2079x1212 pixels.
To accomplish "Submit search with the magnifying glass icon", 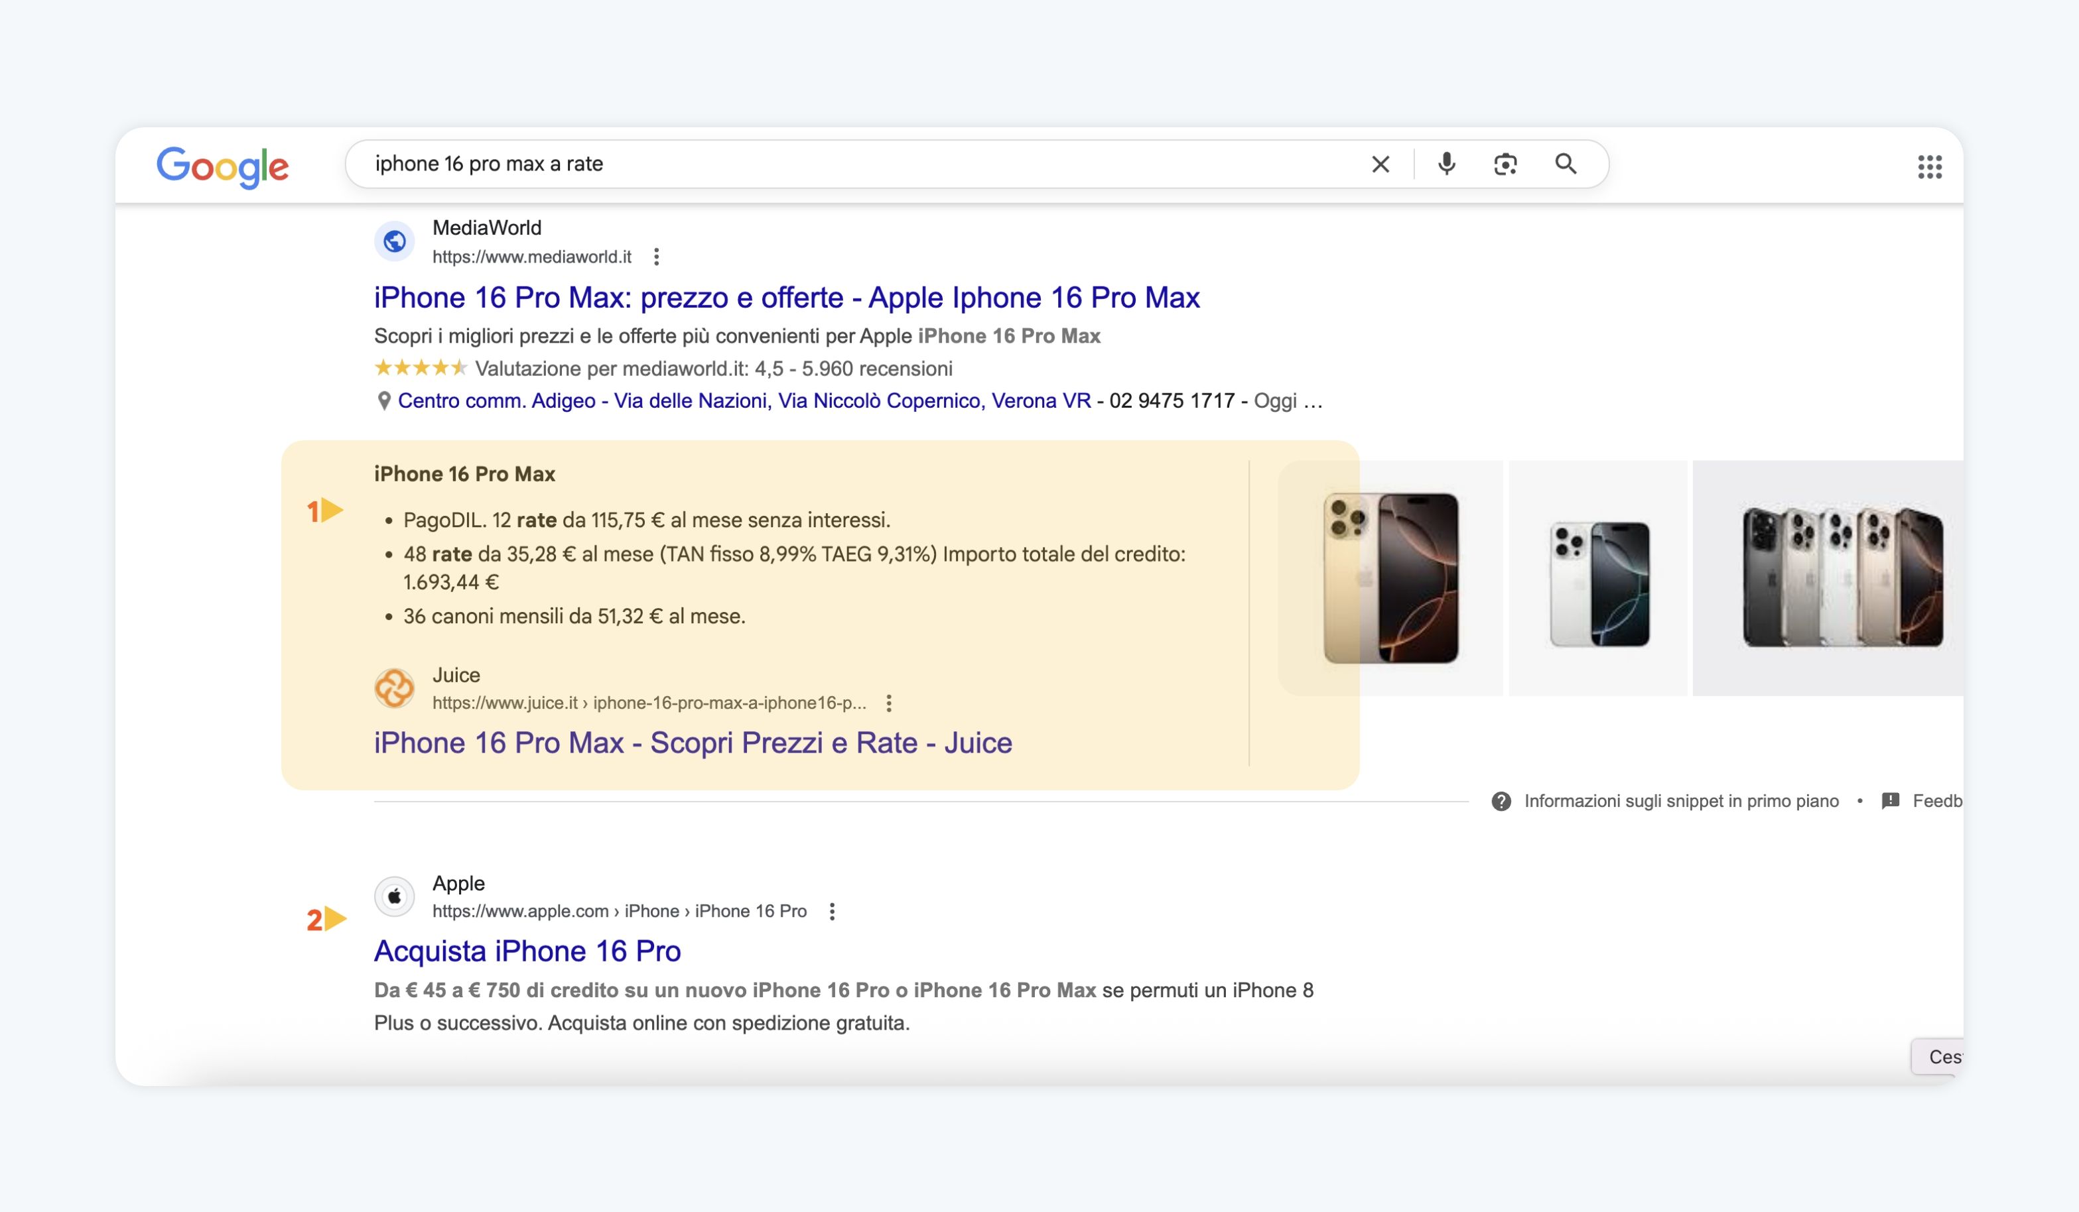I will click(1566, 164).
